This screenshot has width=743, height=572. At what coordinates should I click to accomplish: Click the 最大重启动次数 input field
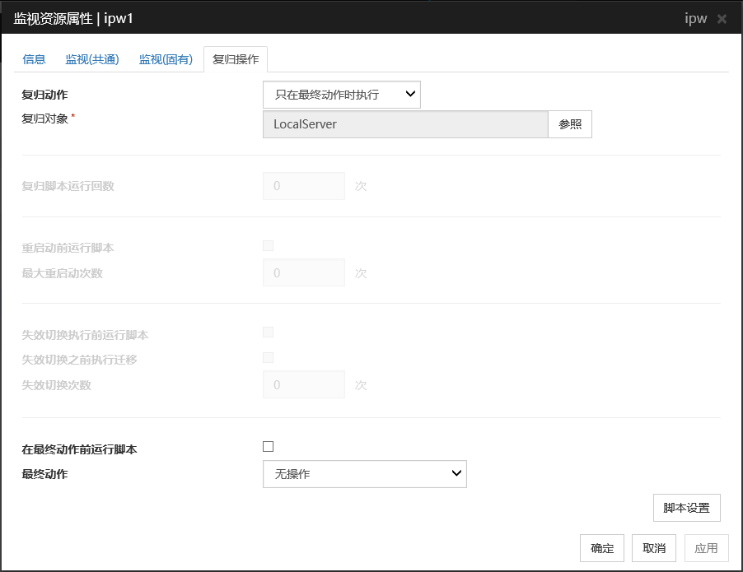click(303, 273)
